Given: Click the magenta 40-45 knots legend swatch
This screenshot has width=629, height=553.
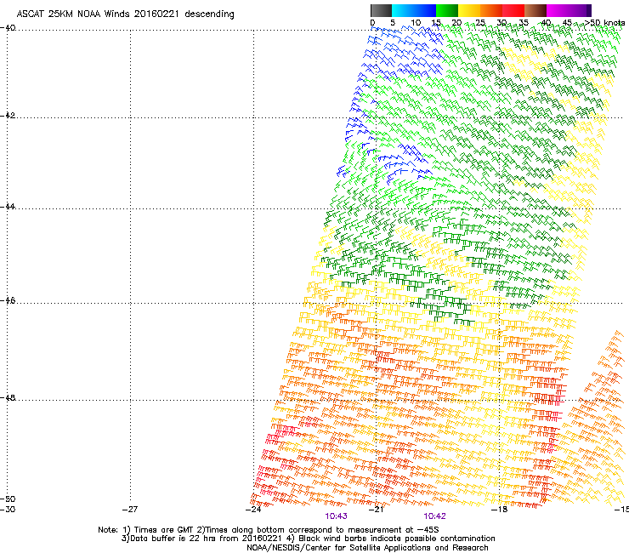Looking at the screenshot, I should tap(558, 10).
